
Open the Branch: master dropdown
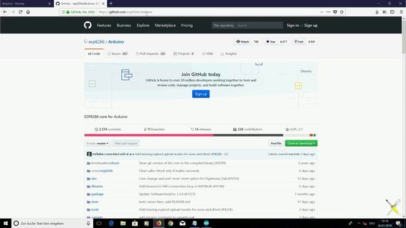pyautogui.click(x=98, y=144)
